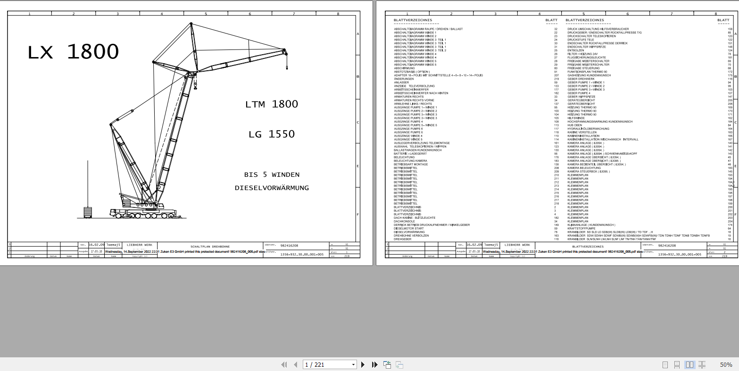The image size is (739, 371).
Task: Skip to the last page
Action: click(x=374, y=364)
